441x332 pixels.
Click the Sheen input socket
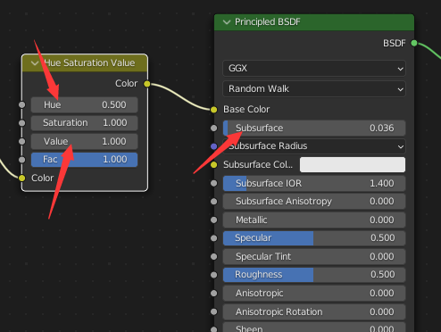point(213,329)
